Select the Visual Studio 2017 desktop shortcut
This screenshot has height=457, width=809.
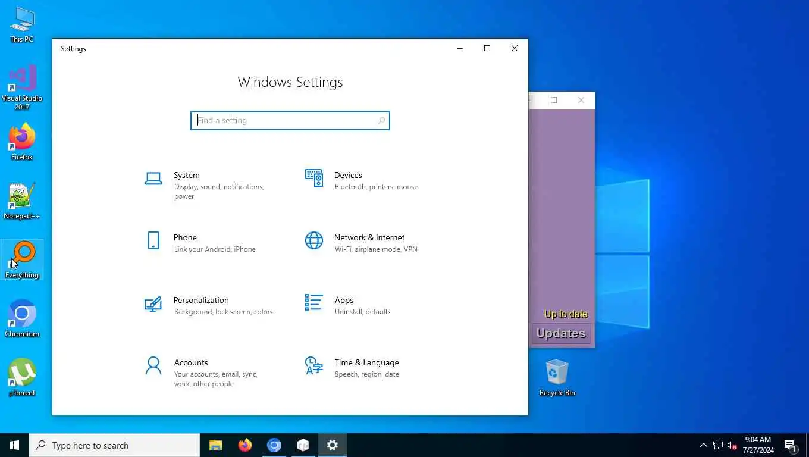[22, 87]
